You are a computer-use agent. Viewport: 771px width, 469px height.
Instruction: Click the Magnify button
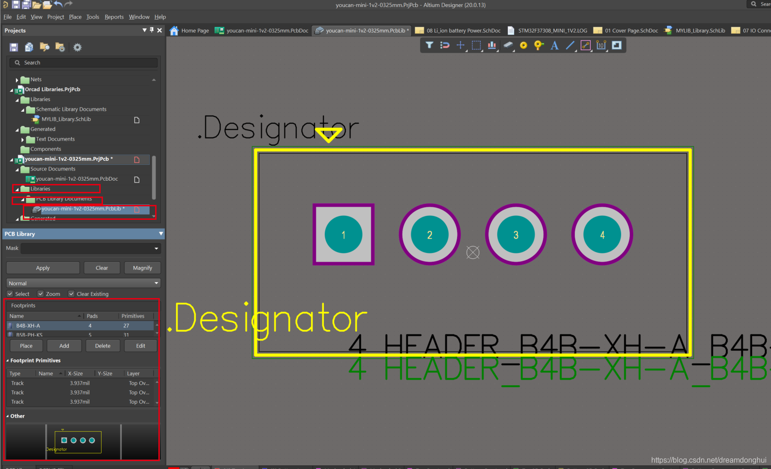click(x=143, y=268)
